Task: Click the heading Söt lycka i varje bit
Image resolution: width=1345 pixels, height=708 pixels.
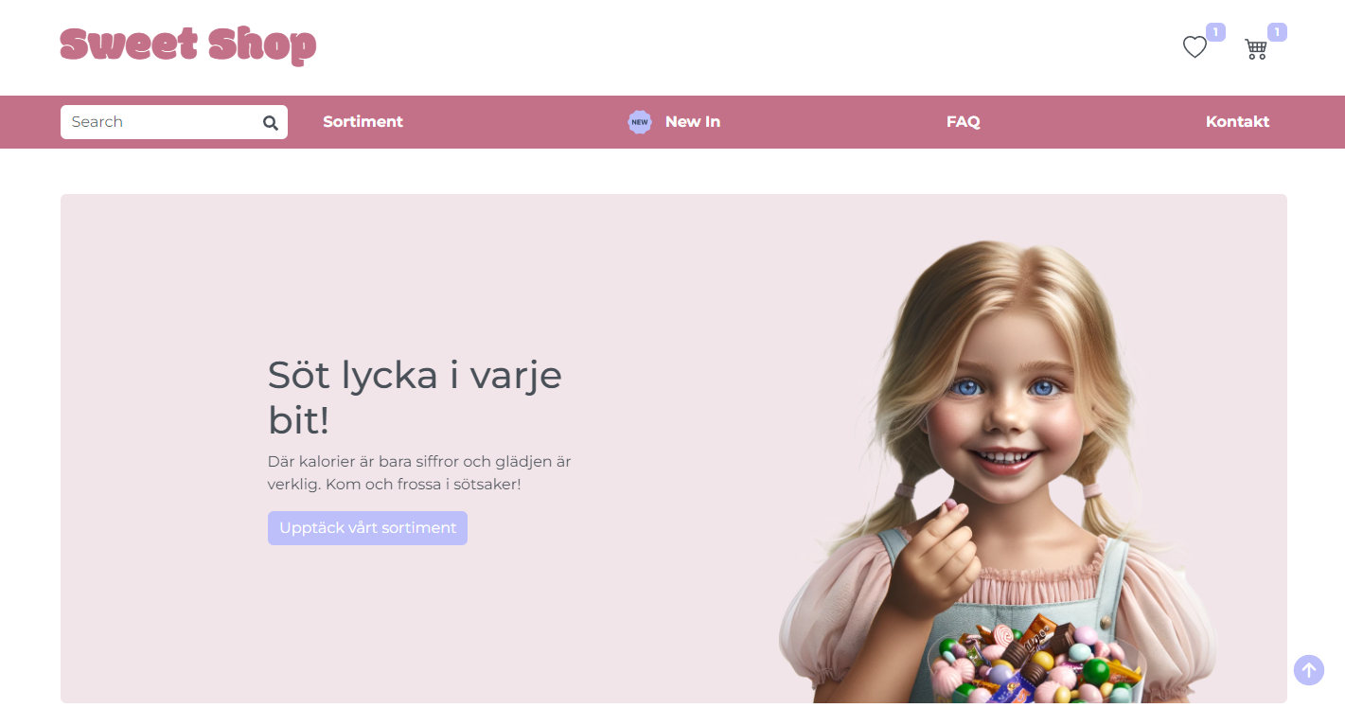Action: (x=415, y=398)
